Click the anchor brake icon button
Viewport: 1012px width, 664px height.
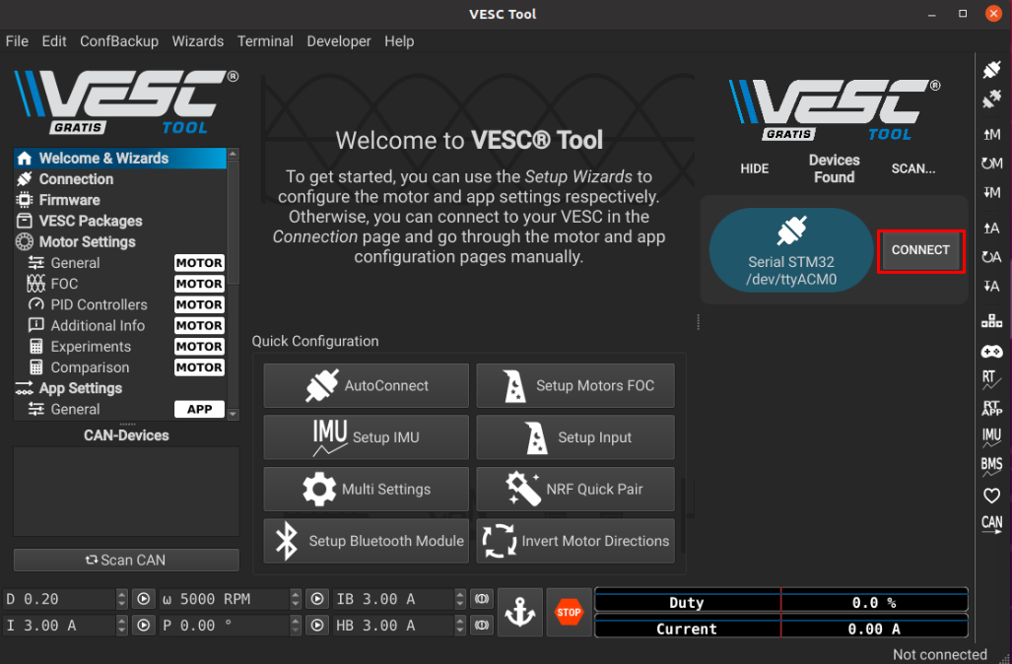pyautogui.click(x=519, y=612)
